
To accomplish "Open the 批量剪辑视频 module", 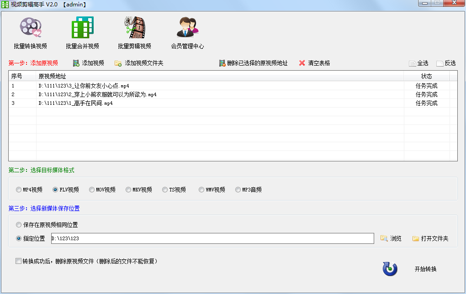I will coord(135,32).
